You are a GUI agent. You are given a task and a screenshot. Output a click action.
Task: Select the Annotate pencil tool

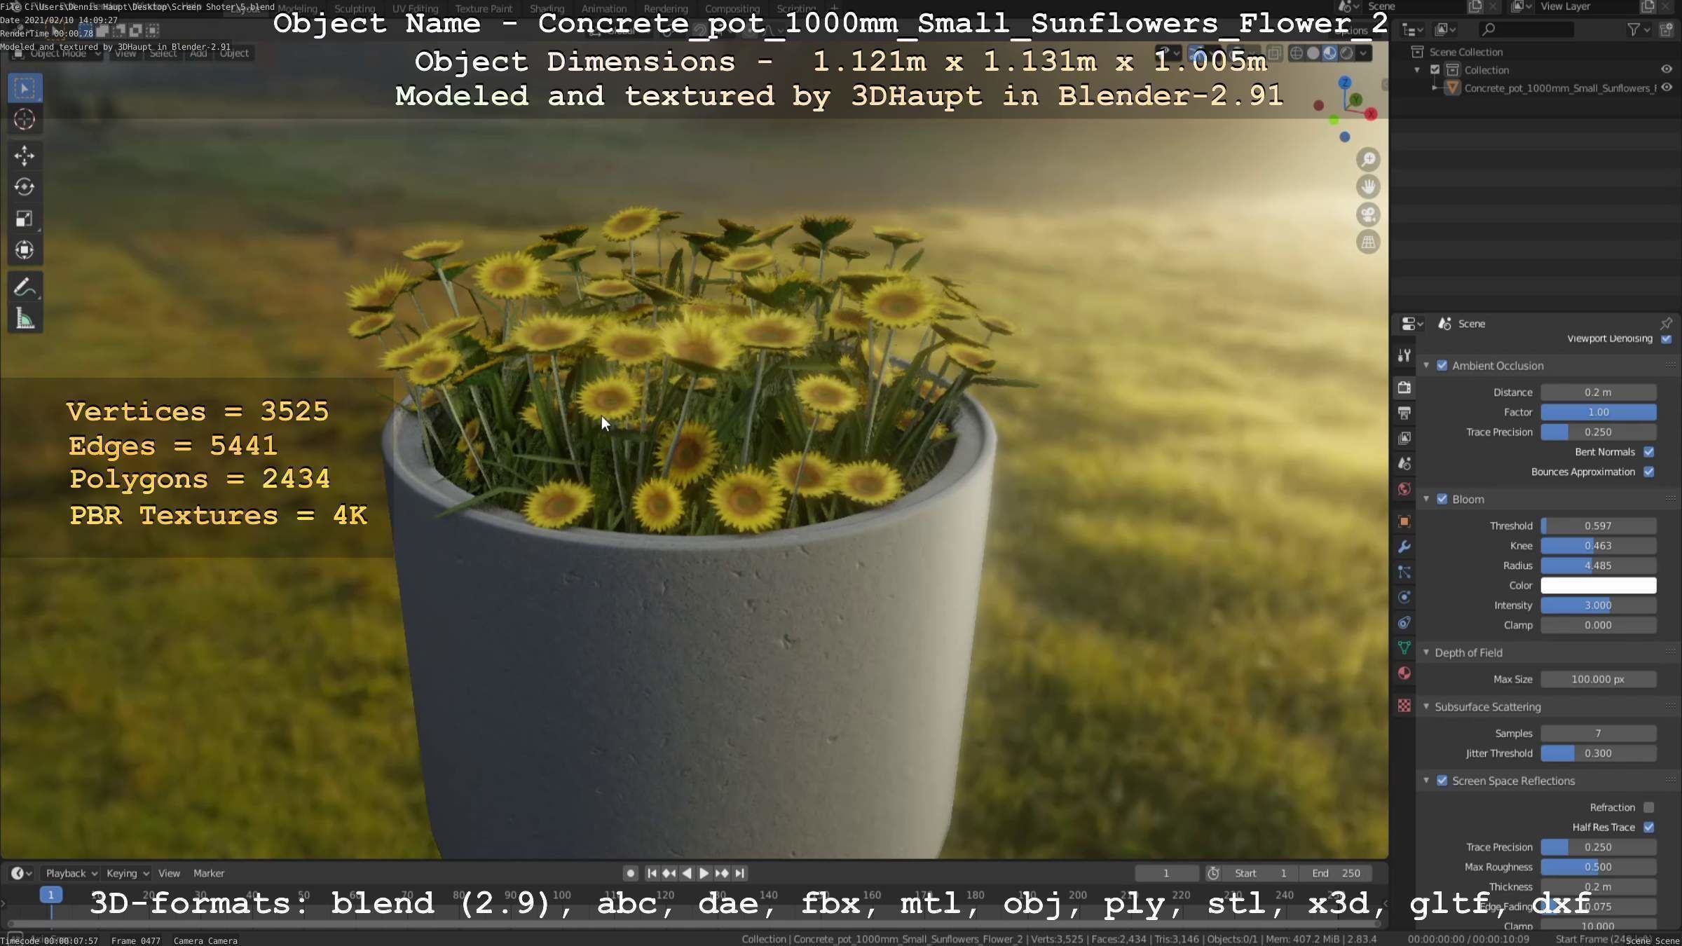[25, 287]
